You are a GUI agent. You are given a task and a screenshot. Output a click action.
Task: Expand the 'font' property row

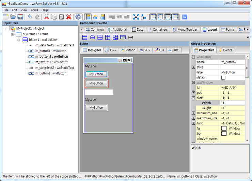193,123
